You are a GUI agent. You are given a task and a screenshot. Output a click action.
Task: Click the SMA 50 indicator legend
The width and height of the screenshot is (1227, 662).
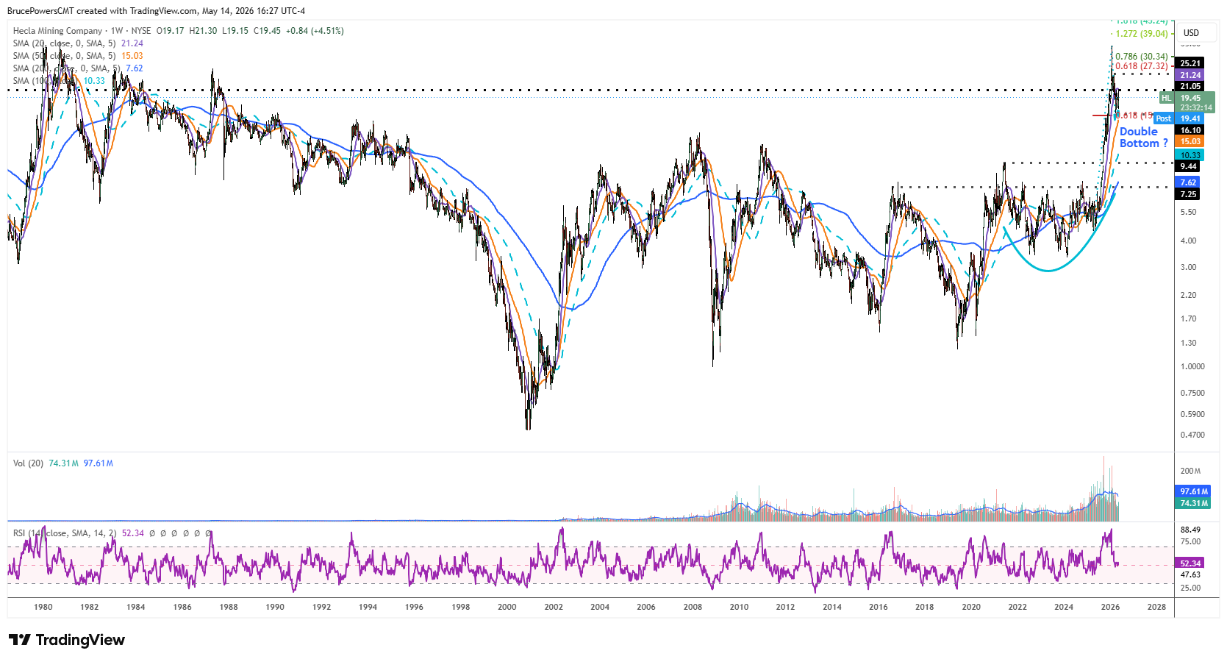point(78,56)
